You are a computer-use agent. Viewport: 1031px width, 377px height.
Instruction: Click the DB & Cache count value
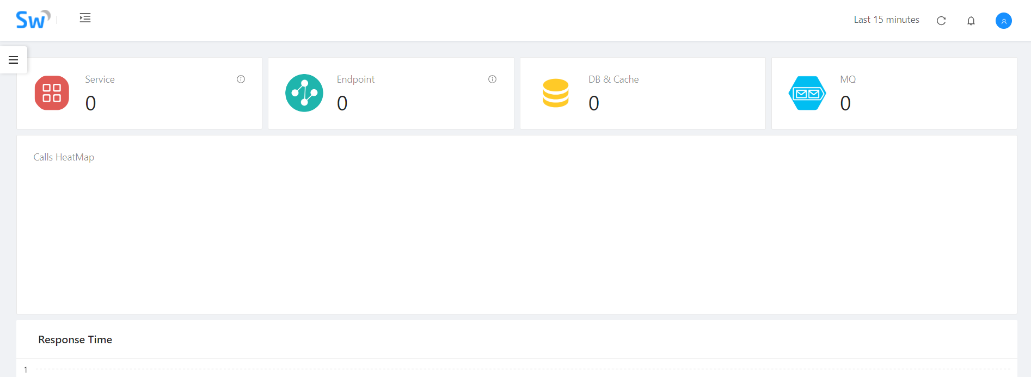pyautogui.click(x=594, y=103)
